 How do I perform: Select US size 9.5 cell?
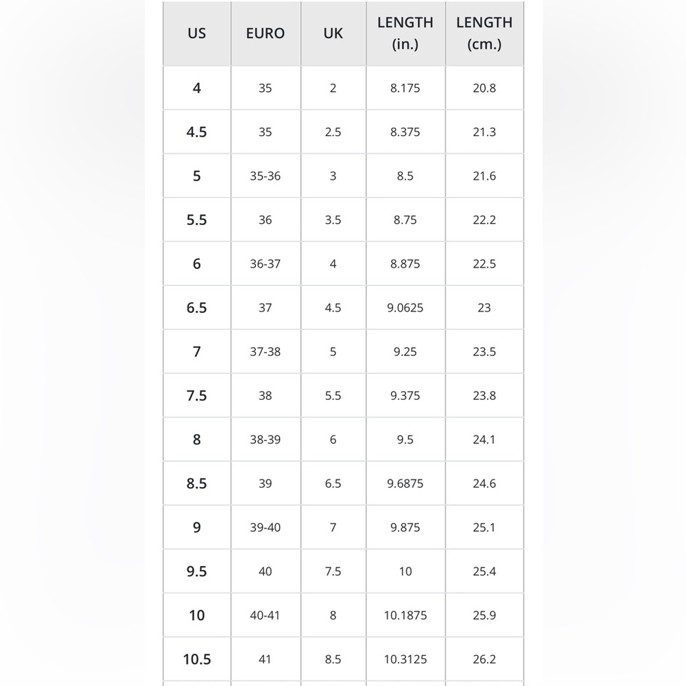click(197, 571)
